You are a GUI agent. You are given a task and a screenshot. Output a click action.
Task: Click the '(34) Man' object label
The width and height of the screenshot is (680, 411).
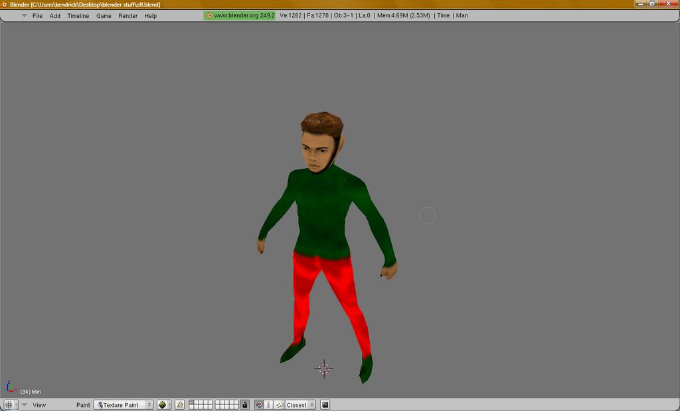(x=31, y=392)
